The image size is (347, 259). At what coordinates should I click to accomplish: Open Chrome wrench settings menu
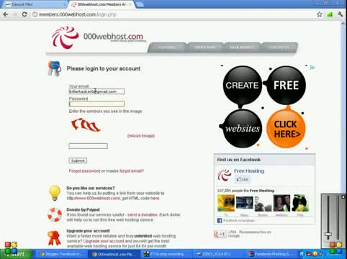pyautogui.click(x=341, y=14)
